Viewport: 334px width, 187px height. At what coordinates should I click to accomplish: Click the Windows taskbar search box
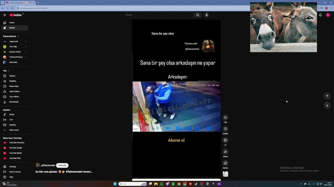[133, 184]
